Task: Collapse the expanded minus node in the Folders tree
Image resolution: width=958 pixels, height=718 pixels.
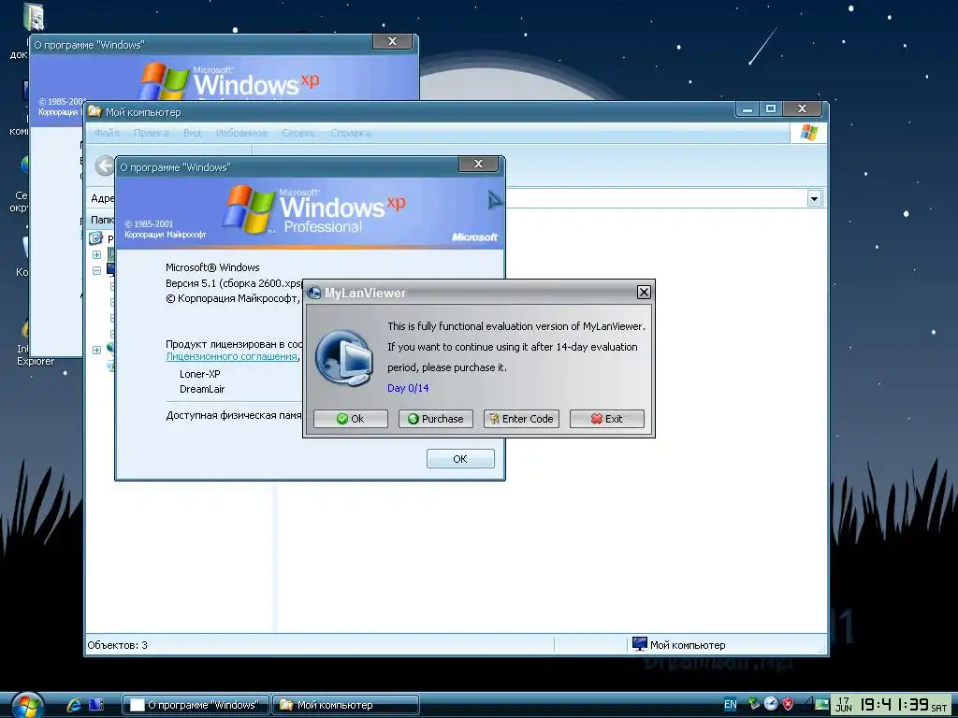Action: [96, 270]
